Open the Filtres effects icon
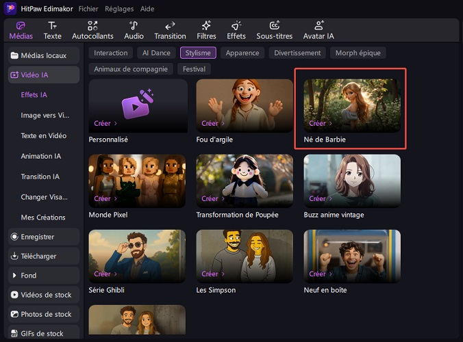This screenshot has height=342, width=463. tap(206, 30)
